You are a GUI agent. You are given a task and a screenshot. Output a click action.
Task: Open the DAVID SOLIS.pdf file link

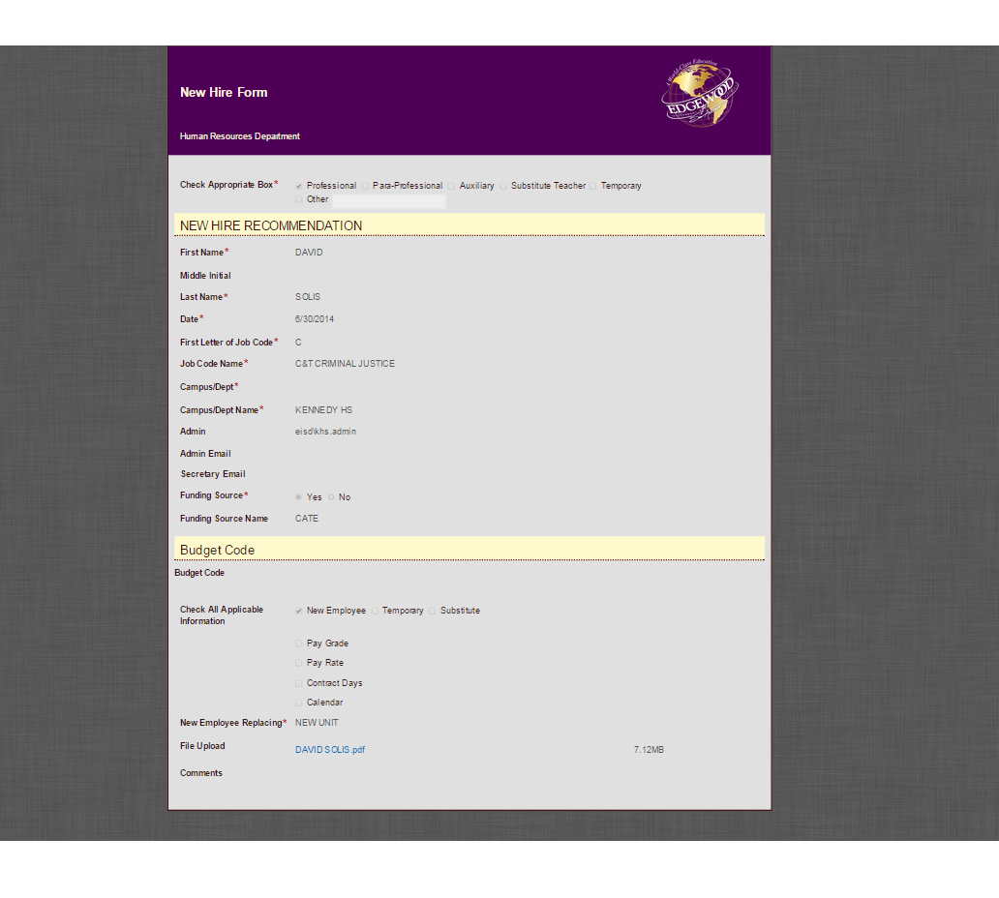(330, 750)
